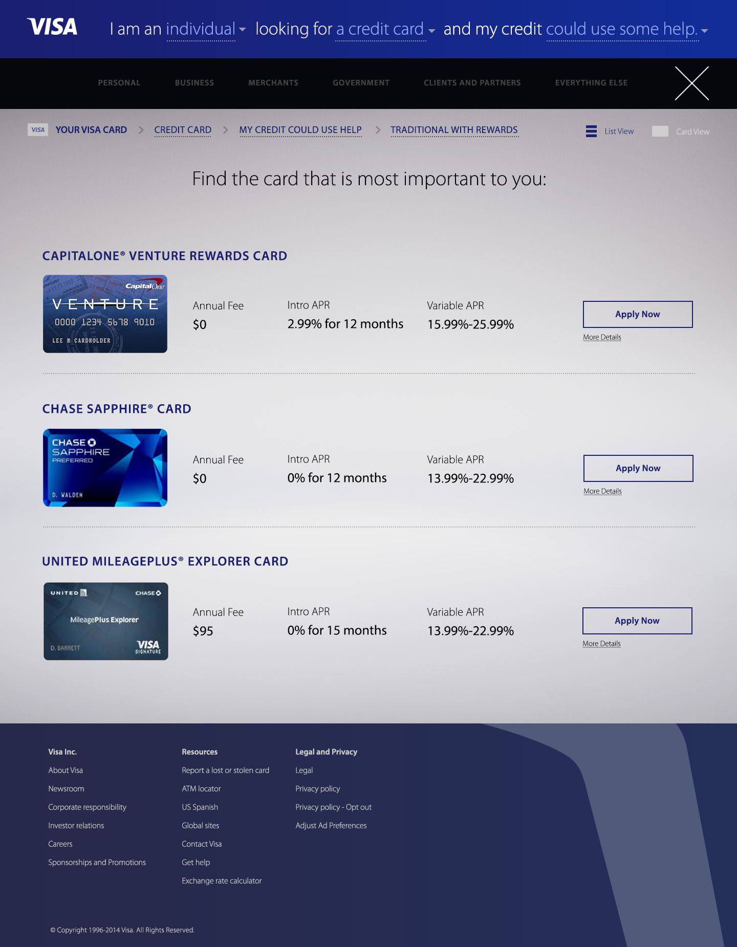Click the CapitalOne Venture Rewards Card heading
Viewport: 737px width, 947px height.
pyautogui.click(x=165, y=256)
